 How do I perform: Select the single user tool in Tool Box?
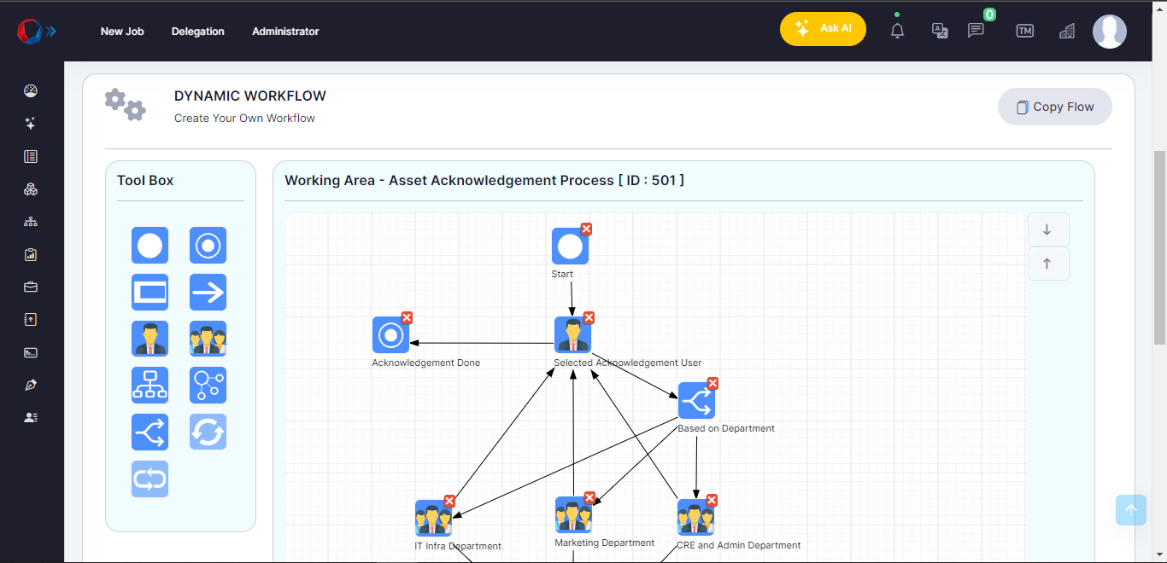pos(150,339)
